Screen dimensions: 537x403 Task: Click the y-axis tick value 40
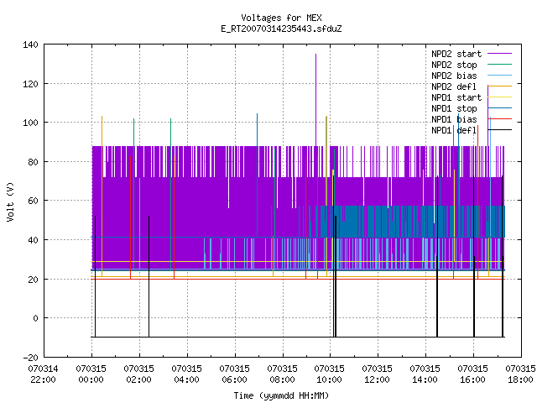coord(33,240)
